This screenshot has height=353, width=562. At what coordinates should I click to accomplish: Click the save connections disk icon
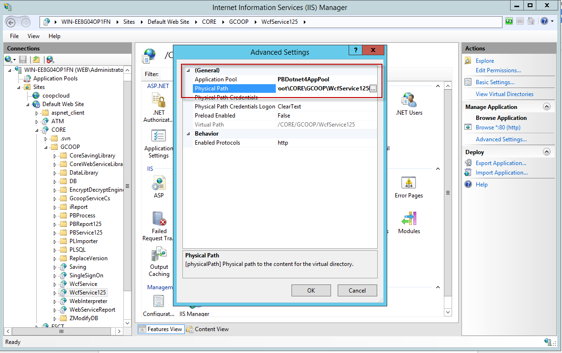click(x=23, y=59)
